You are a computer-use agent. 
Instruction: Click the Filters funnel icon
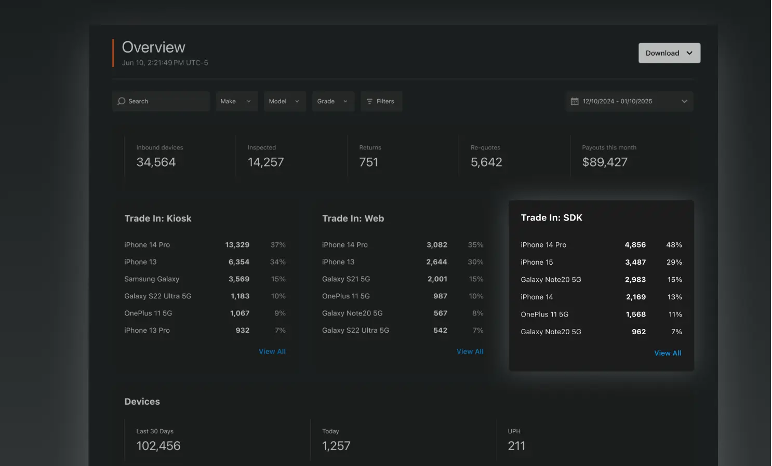pos(369,101)
